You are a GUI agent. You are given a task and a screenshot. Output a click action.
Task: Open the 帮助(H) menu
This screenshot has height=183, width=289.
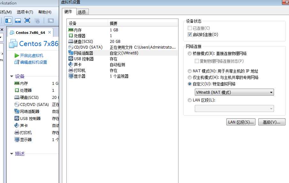click(x=45, y=12)
